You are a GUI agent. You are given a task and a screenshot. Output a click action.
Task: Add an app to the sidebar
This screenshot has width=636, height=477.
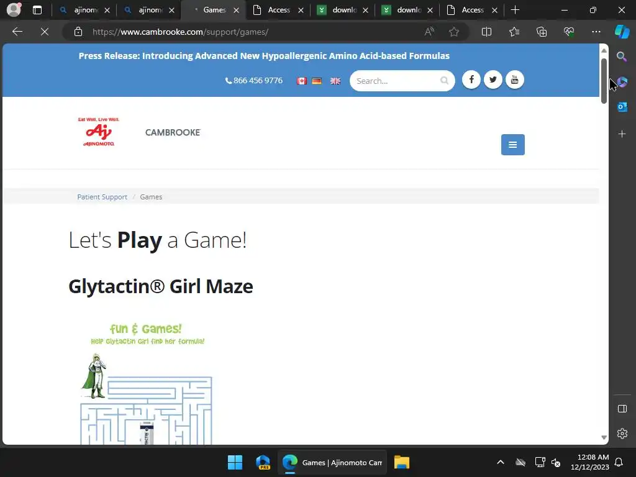click(622, 134)
